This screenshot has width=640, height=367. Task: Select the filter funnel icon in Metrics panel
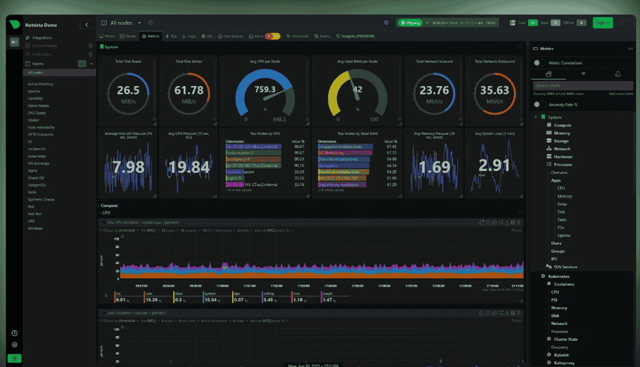coord(583,74)
